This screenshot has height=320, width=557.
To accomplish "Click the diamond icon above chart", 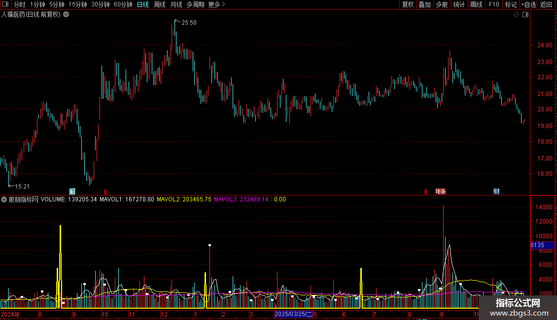I will [517, 15].
